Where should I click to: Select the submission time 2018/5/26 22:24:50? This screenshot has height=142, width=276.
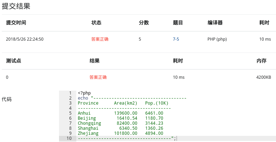tap(24, 39)
